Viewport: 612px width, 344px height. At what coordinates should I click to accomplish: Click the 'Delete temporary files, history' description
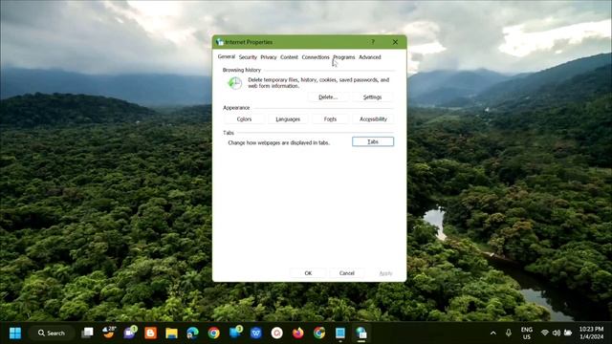[x=318, y=83]
